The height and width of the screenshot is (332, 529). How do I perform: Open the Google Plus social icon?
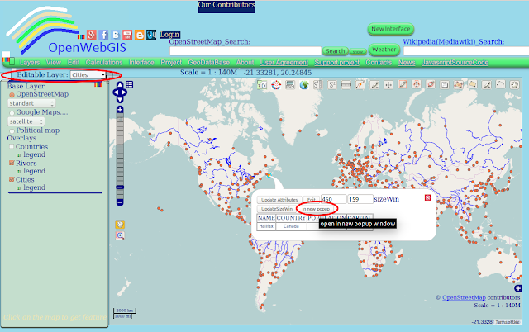click(x=92, y=35)
